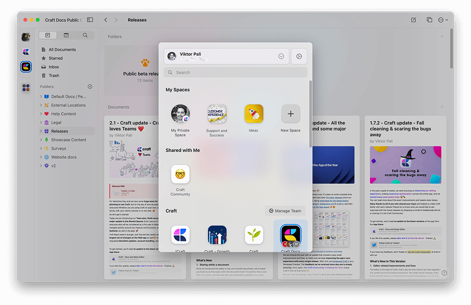471x305 pixels.
Task: Open the more options ellipsis menu
Action: (x=443, y=20)
